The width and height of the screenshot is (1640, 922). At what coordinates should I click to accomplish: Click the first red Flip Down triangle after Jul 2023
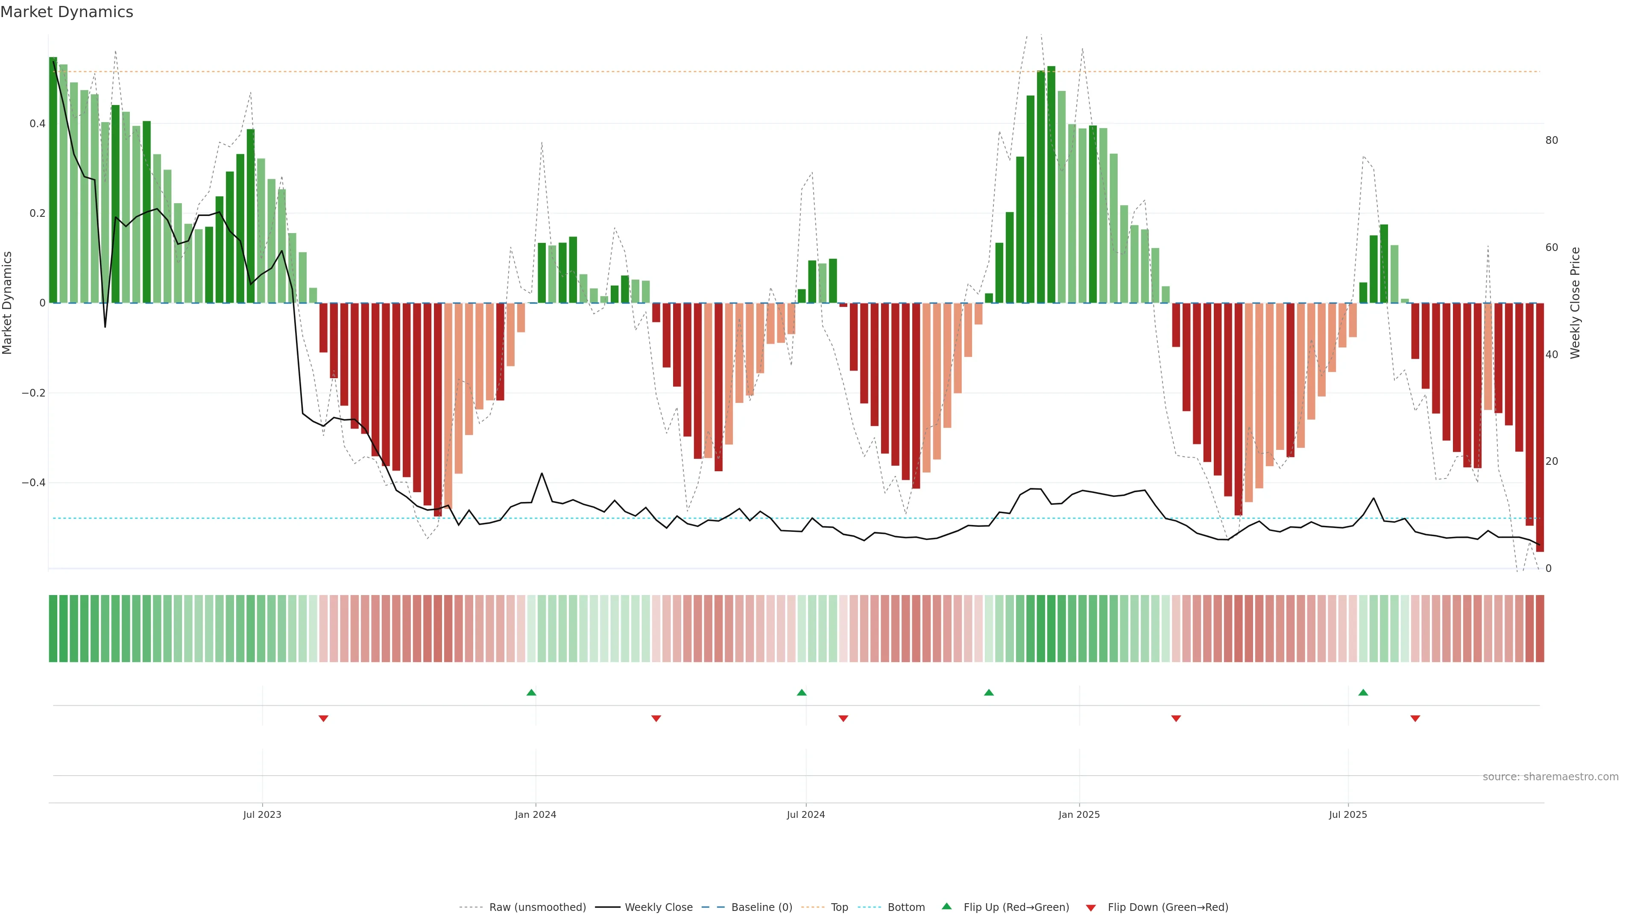pos(323,718)
